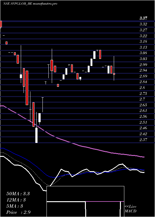
Task: Select the 2.99 price axis label
Action: [143, 64]
